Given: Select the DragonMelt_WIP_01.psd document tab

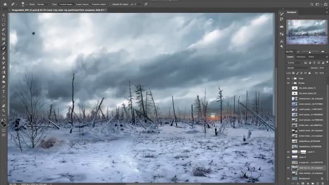Looking at the screenshot, I should click(58, 10).
